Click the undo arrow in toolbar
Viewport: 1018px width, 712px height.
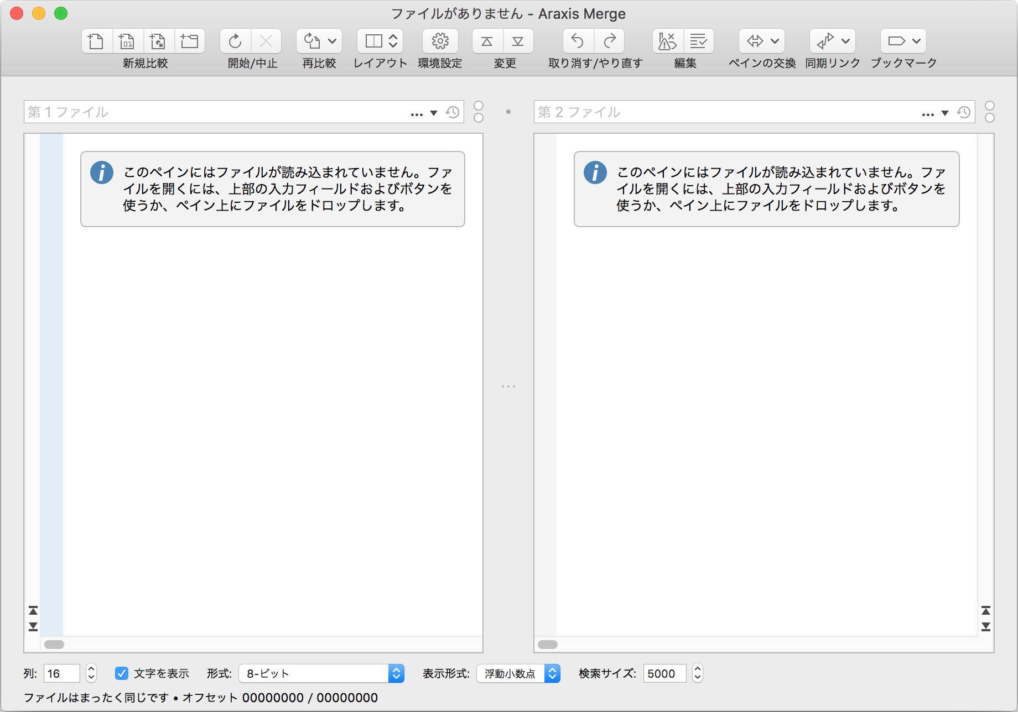click(x=578, y=41)
